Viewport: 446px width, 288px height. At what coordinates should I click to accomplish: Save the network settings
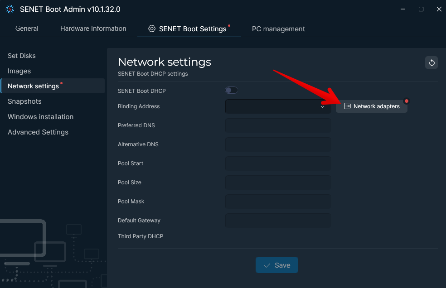[276, 265]
